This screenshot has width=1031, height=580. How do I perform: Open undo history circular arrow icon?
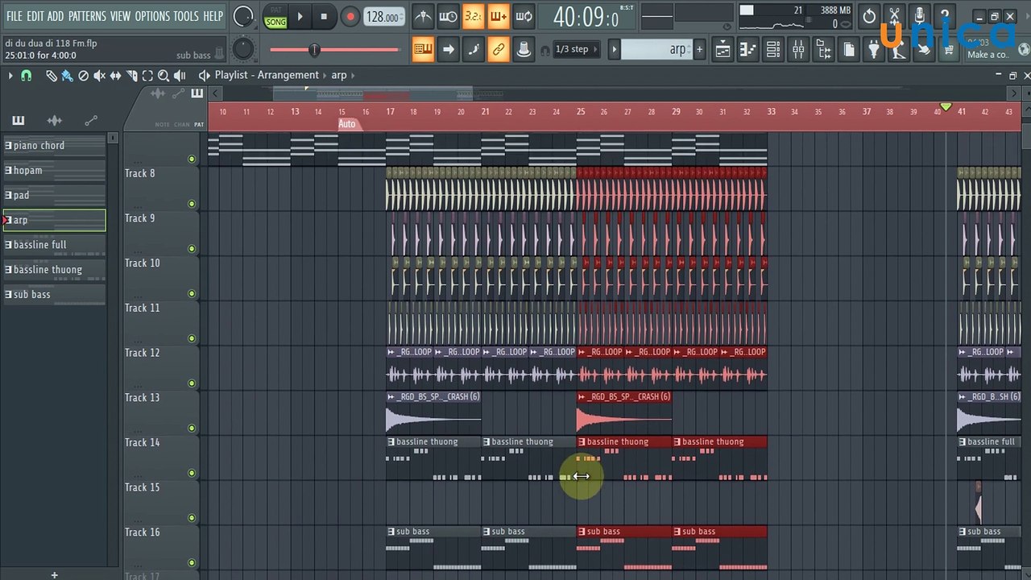coord(868,16)
